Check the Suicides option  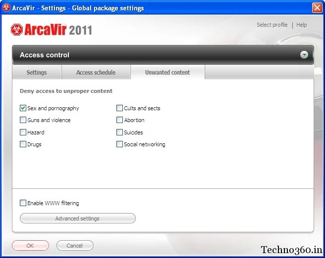[x=119, y=132]
